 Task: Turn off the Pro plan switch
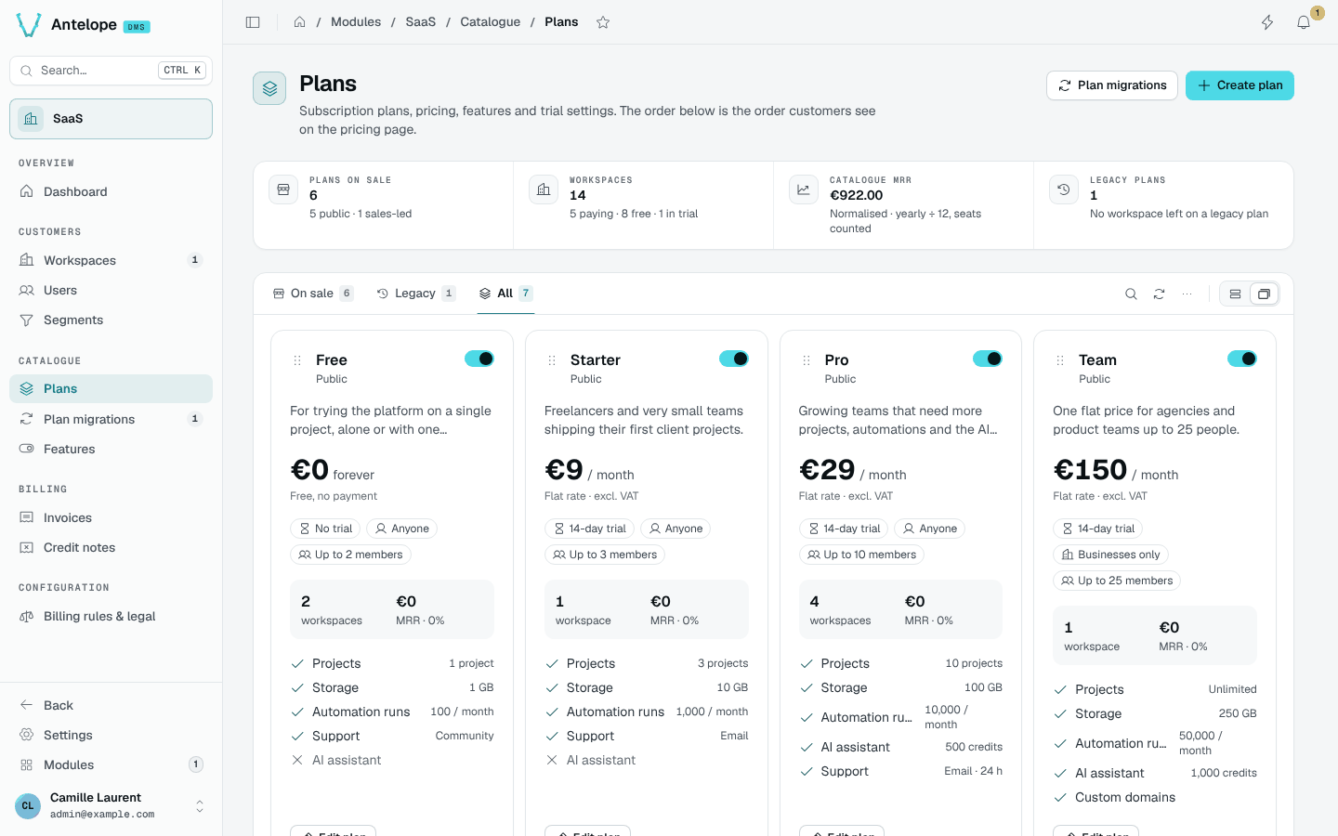pyautogui.click(x=988, y=359)
